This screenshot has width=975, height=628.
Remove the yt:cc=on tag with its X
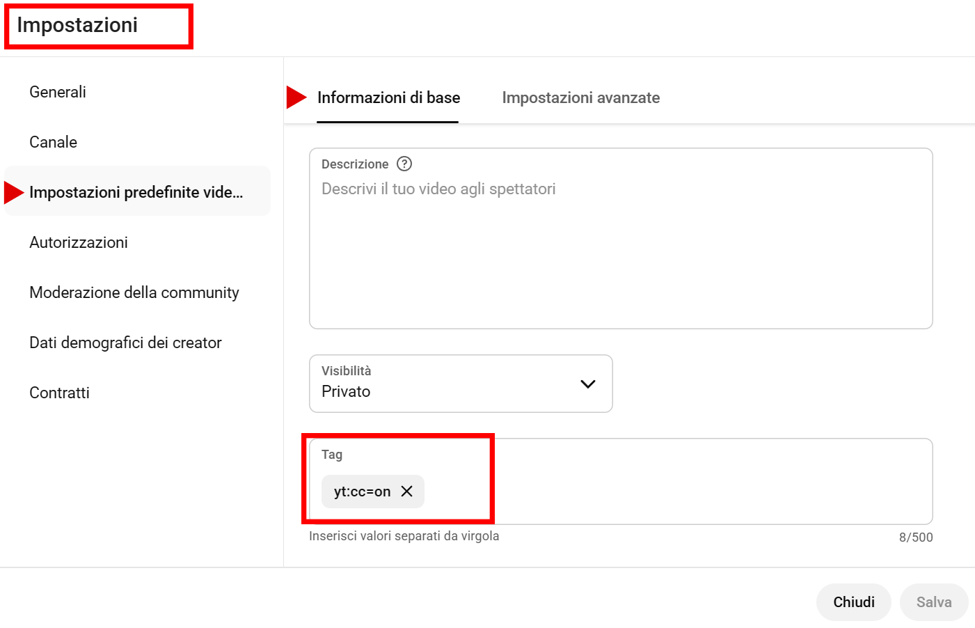pyautogui.click(x=407, y=492)
